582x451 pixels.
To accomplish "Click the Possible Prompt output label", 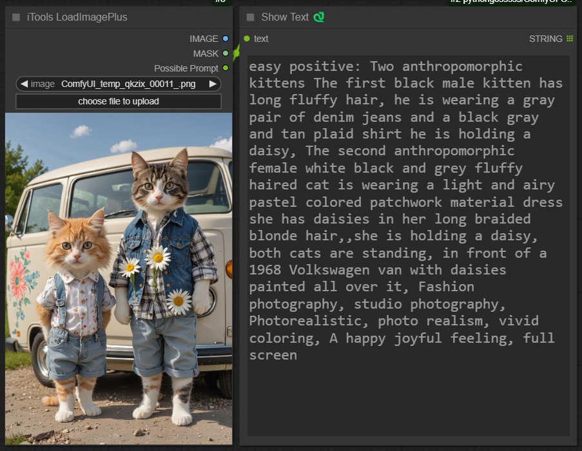I will 186,68.
